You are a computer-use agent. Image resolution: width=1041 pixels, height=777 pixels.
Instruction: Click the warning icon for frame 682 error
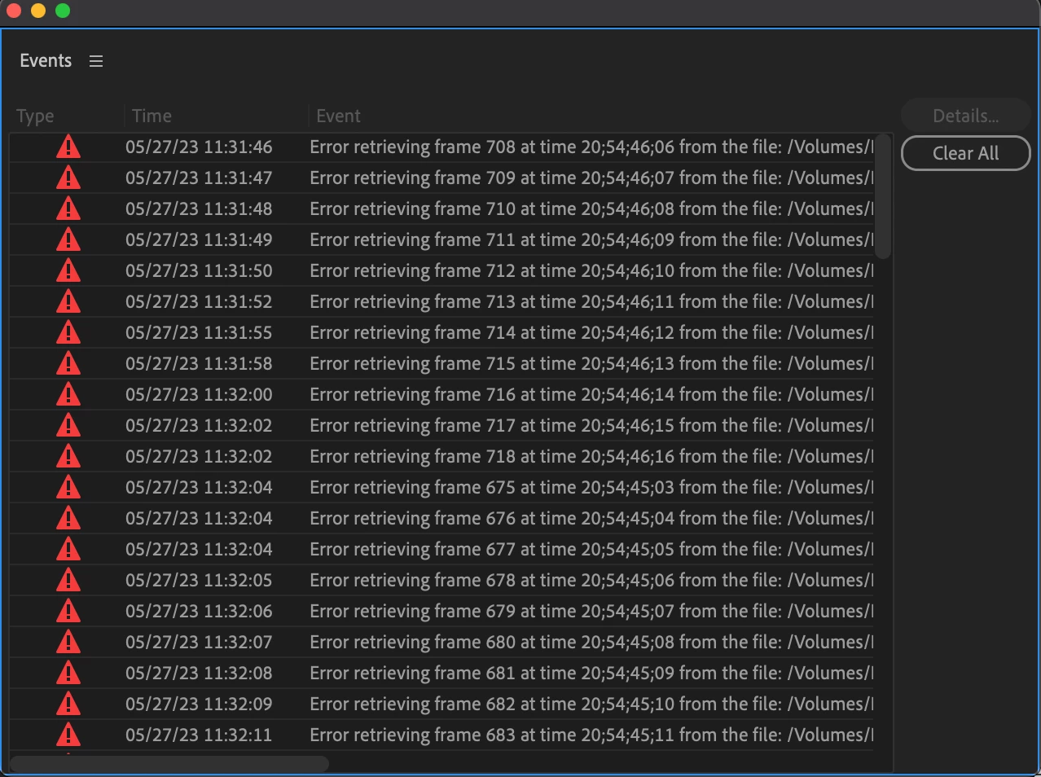[x=68, y=704]
